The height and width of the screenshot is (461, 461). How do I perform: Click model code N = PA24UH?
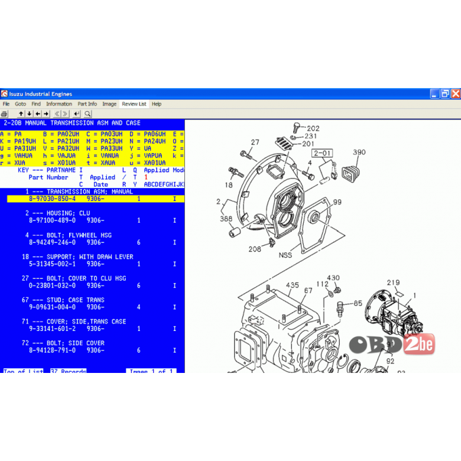(148, 141)
